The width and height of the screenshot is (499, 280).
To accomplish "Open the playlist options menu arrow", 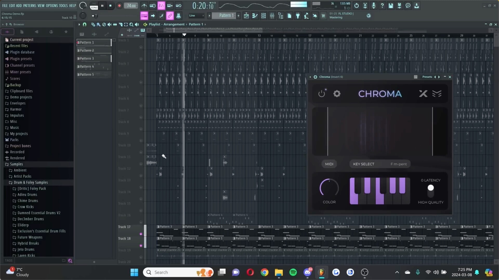I will [79, 24].
